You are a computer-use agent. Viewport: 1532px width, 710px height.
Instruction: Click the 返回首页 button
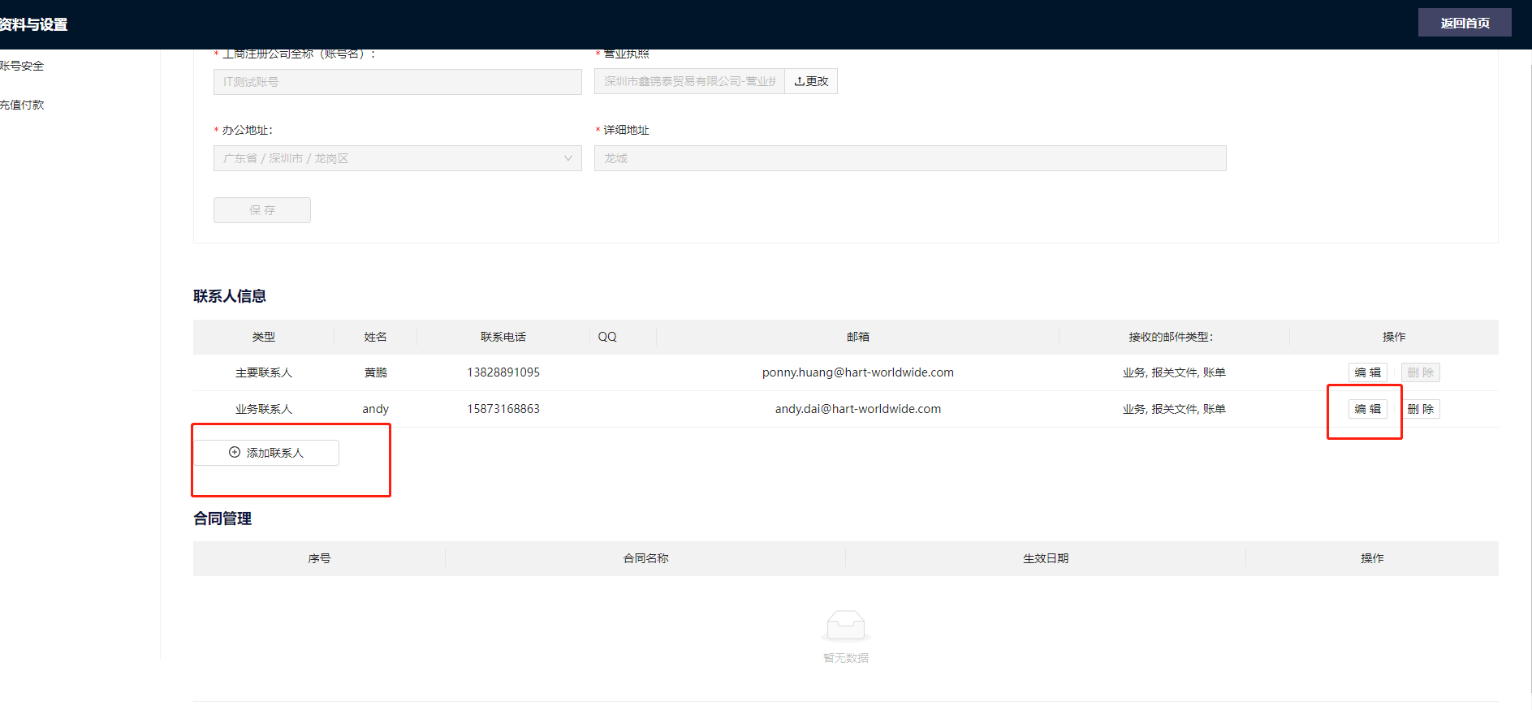point(1464,23)
